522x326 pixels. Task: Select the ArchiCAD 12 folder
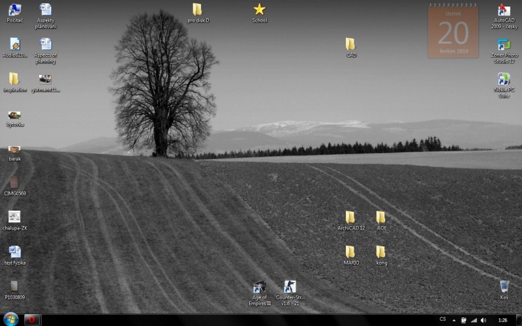350,217
